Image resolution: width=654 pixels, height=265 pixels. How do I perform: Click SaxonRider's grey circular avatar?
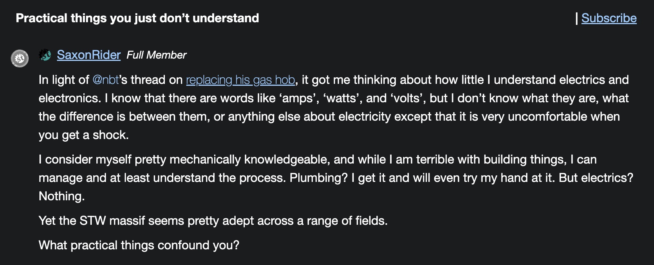[x=20, y=59]
